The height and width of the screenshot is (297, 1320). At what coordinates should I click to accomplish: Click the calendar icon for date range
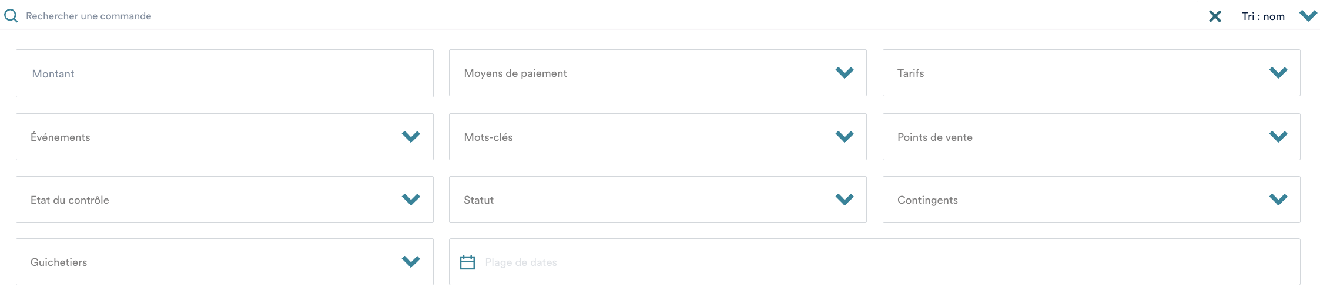click(467, 262)
